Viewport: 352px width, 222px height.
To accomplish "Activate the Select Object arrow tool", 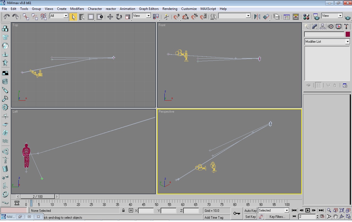I will [x=73, y=17].
